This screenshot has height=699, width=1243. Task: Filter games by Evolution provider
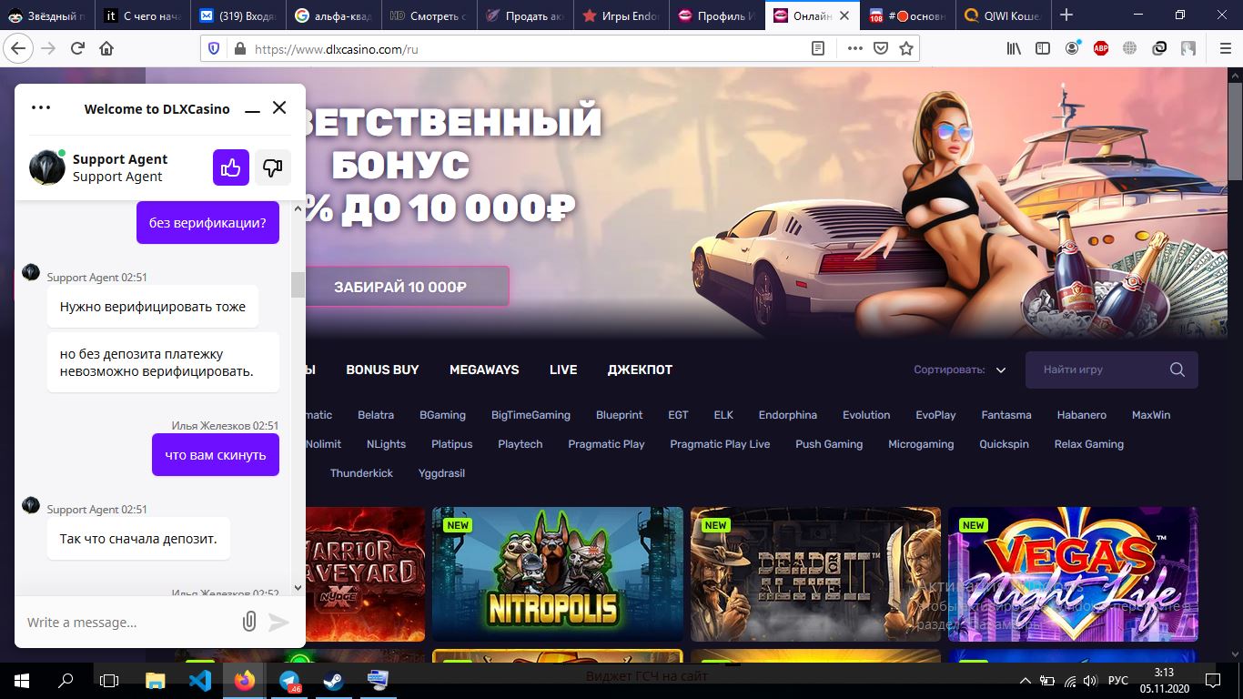tap(866, 415)
